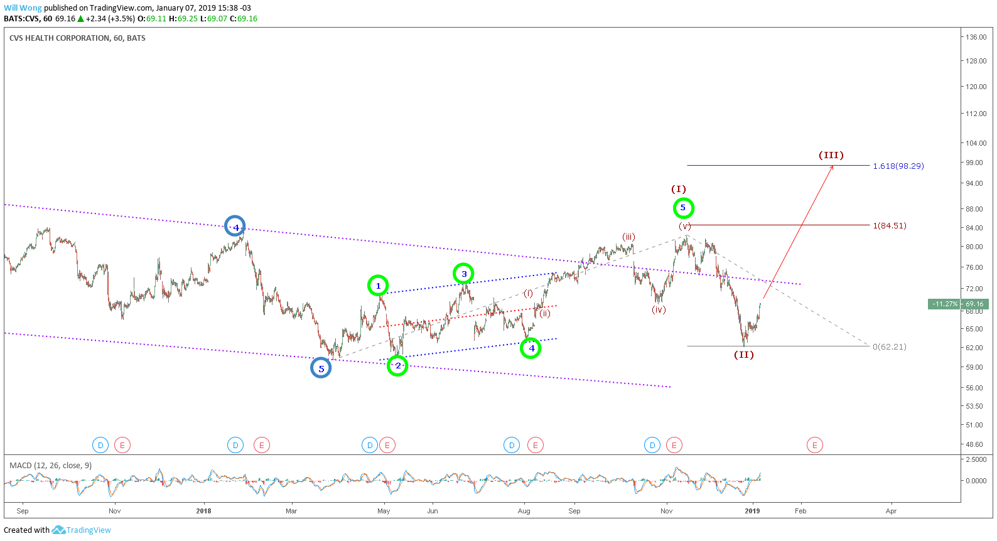Click the earnings E marker near November 2018
Image resolution: width=997 pixels, height=541 pixels.
tap(674, 445)
